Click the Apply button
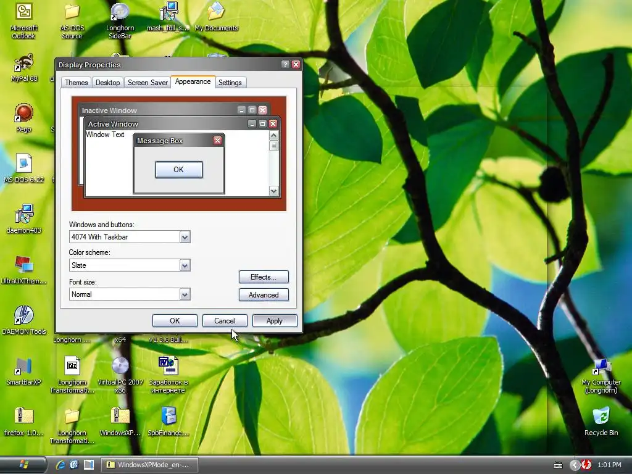 coord(275,321)
